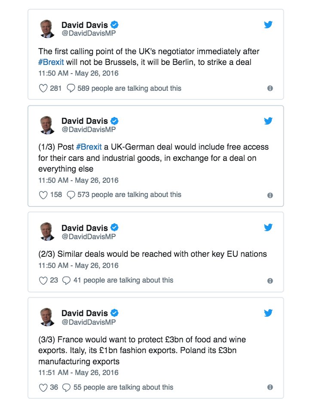Like the (2/3) EU nations tweet
Viewport: 316px width, 403px height.
43,280
